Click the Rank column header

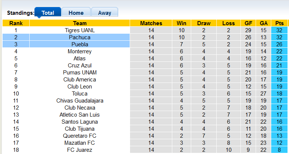(16, 23)
